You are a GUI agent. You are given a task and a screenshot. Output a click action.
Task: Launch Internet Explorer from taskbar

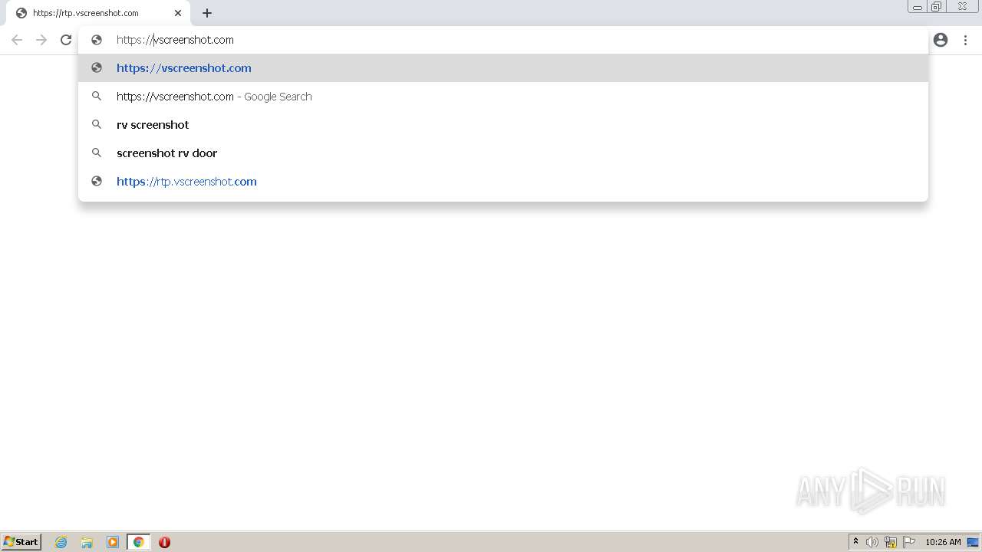pyautogui.click(x=61, y=542)
